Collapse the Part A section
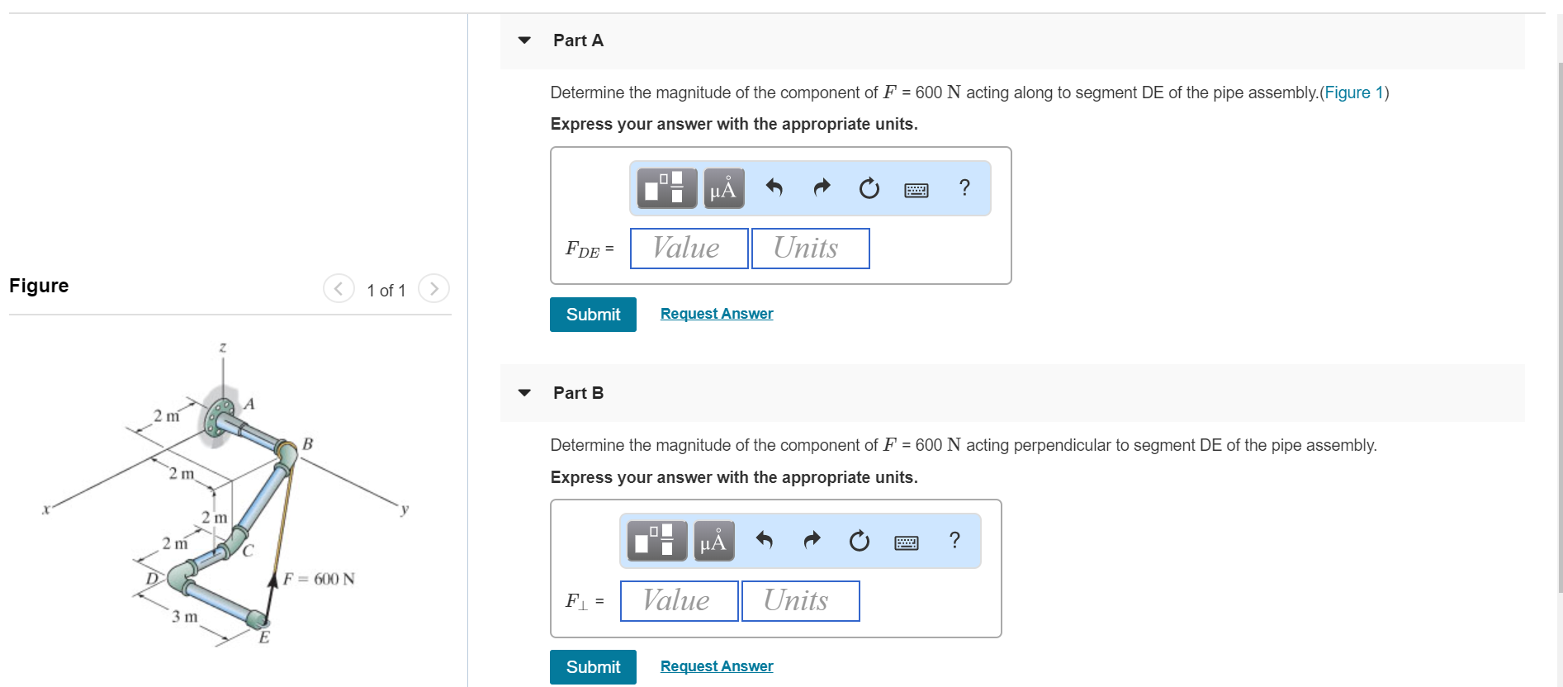 tap(523, 40)
